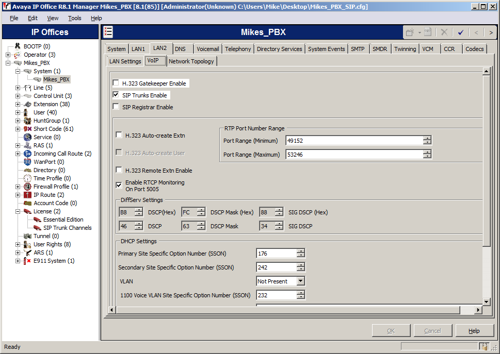Click the status bar padlock icon

483,346
